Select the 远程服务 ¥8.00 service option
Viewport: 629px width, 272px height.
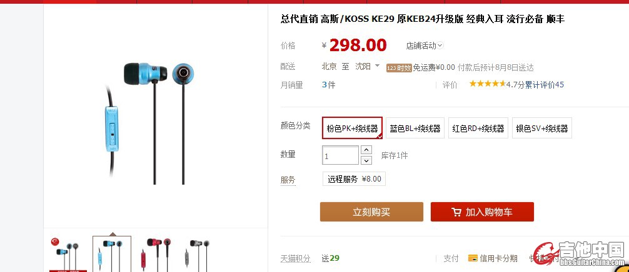point(355,179)
